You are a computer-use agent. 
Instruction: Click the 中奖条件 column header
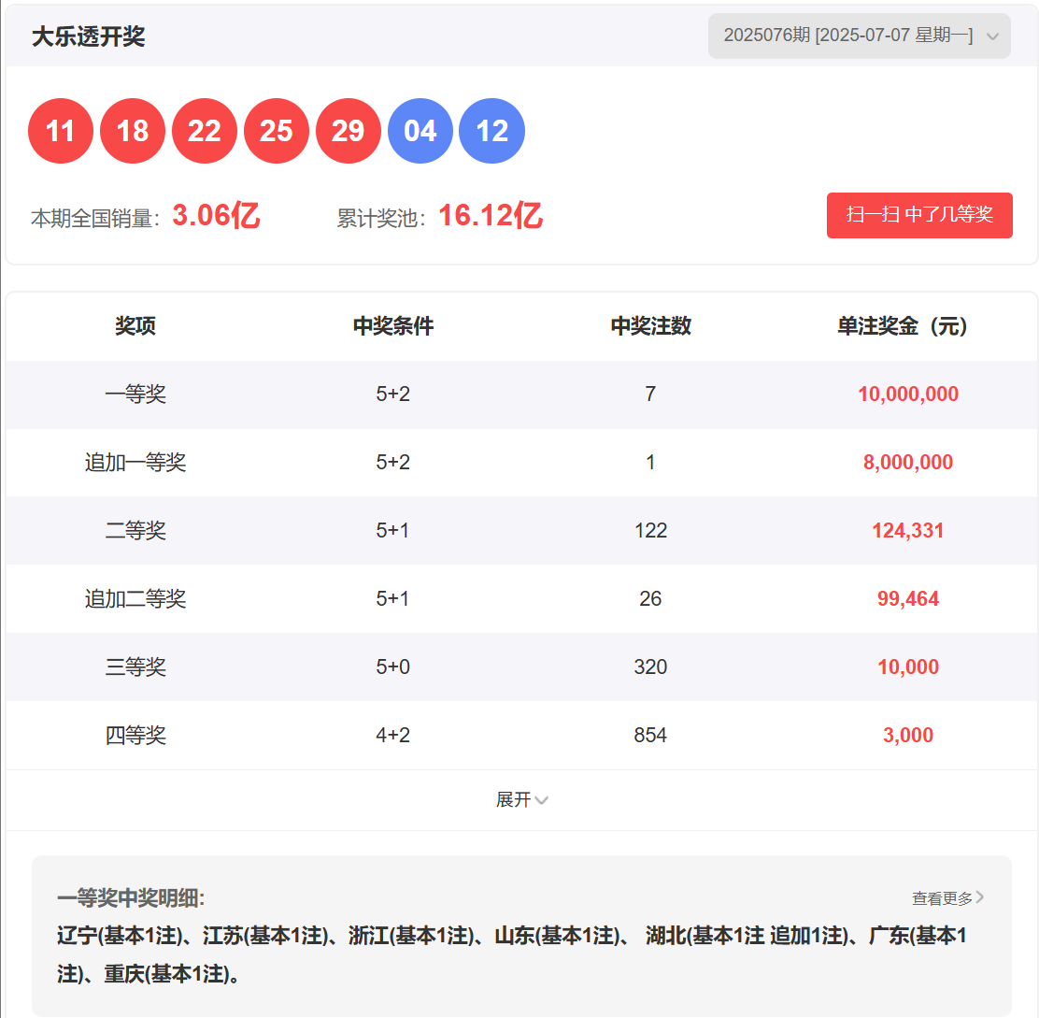pos(393,325)
